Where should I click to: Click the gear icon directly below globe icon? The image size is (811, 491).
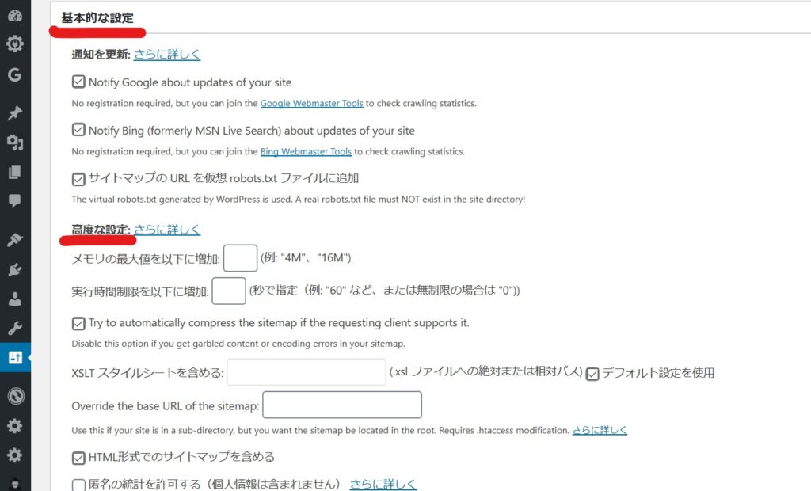pyautogui.click(x=15, y=425)
